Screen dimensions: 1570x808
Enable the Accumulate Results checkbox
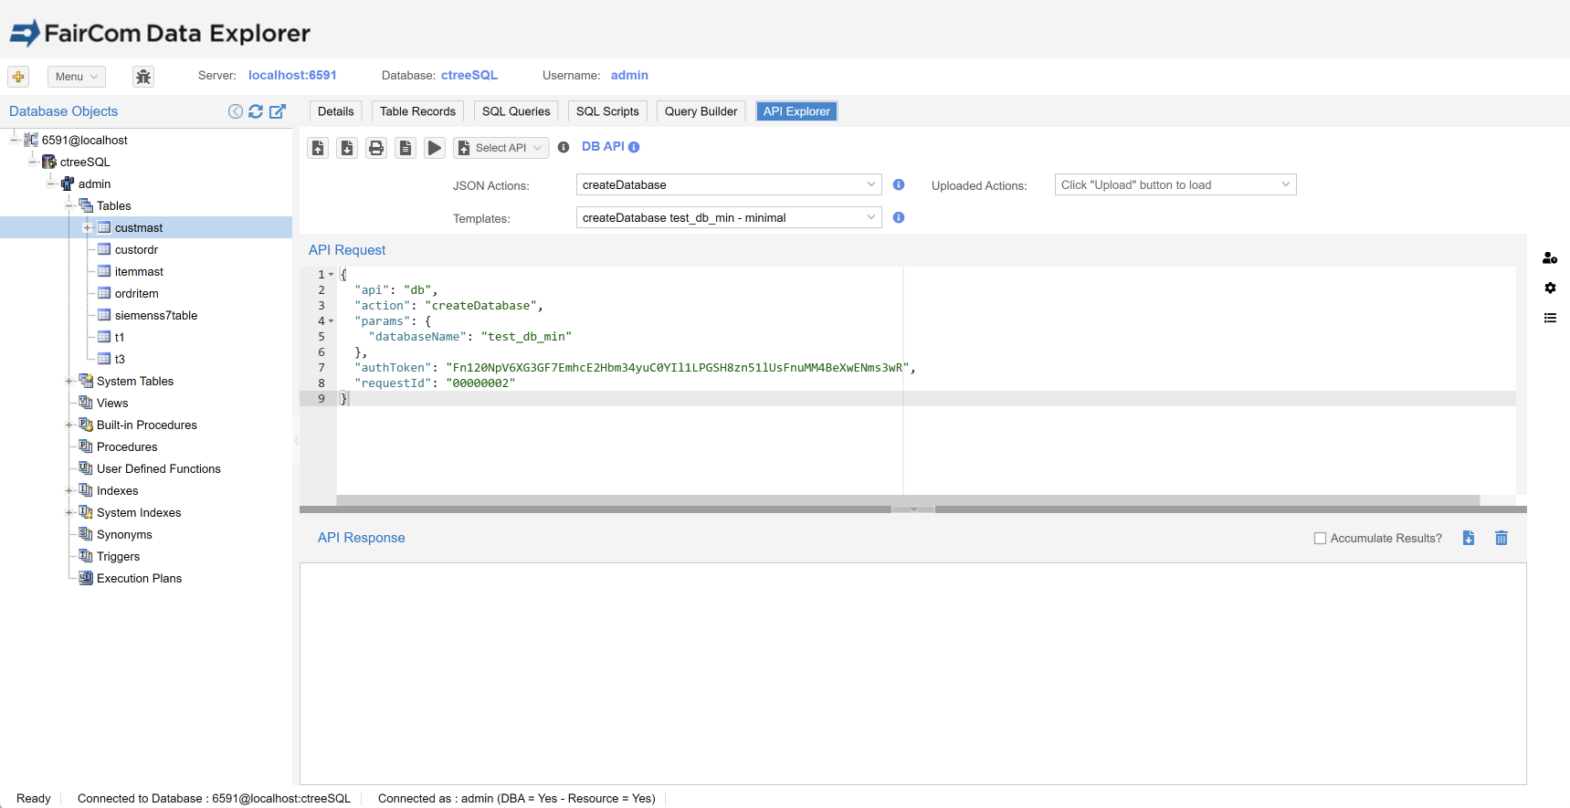(1320, 539)
